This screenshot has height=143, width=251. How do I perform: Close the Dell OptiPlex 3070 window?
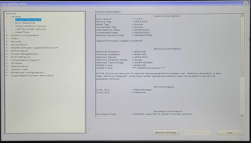tap(246, 3)
